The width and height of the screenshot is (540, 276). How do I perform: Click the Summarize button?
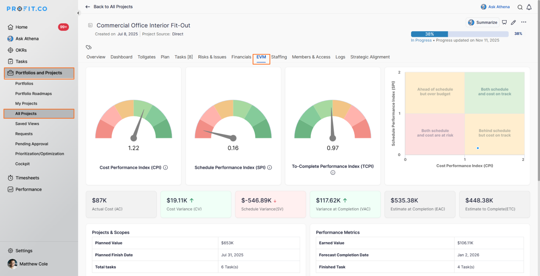483,22
